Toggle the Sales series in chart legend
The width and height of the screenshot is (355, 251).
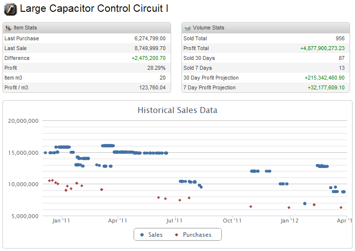[151, 235]
